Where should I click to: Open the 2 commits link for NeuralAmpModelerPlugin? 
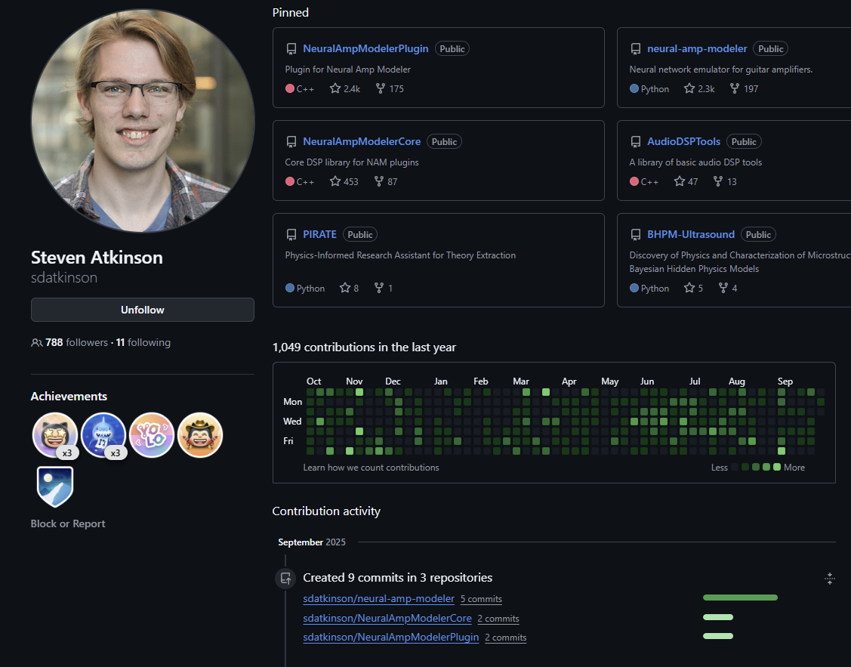click(x=505, y=638)
